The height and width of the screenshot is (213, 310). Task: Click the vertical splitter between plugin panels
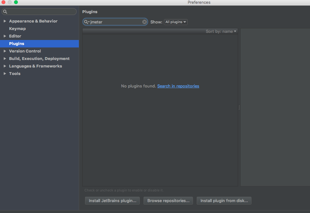239,107
